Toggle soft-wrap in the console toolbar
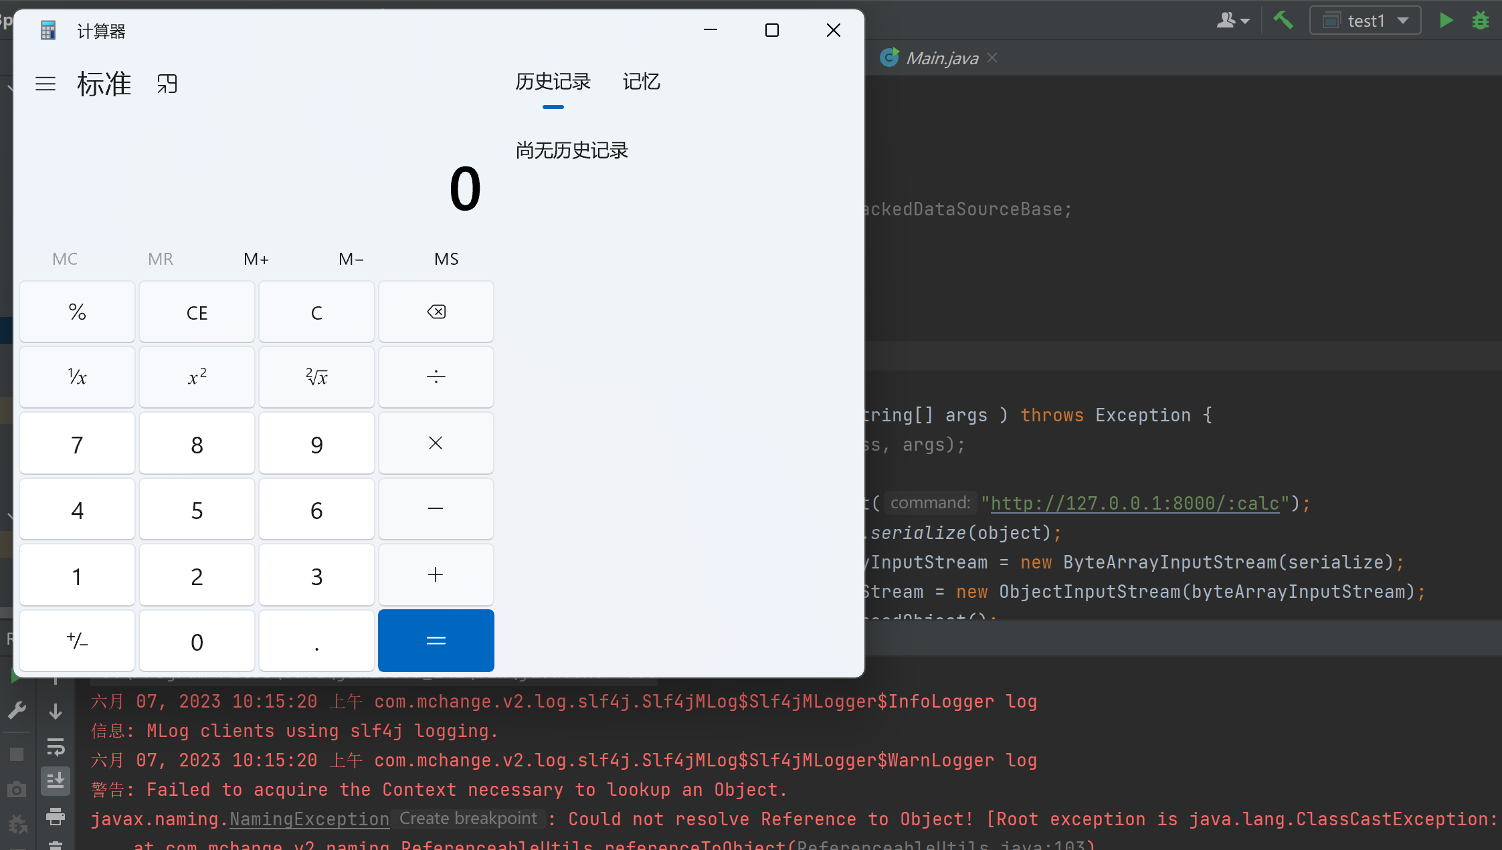 [56, 746]
